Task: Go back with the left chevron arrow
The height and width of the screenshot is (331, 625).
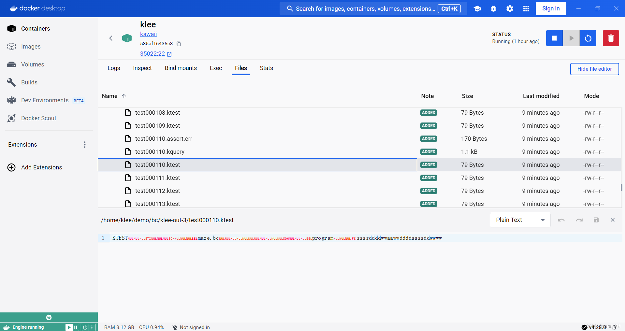Action: tap(111, 38)
